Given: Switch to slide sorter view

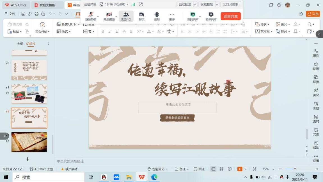Looking at the screenshot, I should point(221,169).
